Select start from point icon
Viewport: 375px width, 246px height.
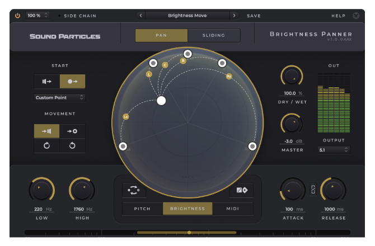click(72, 82)
